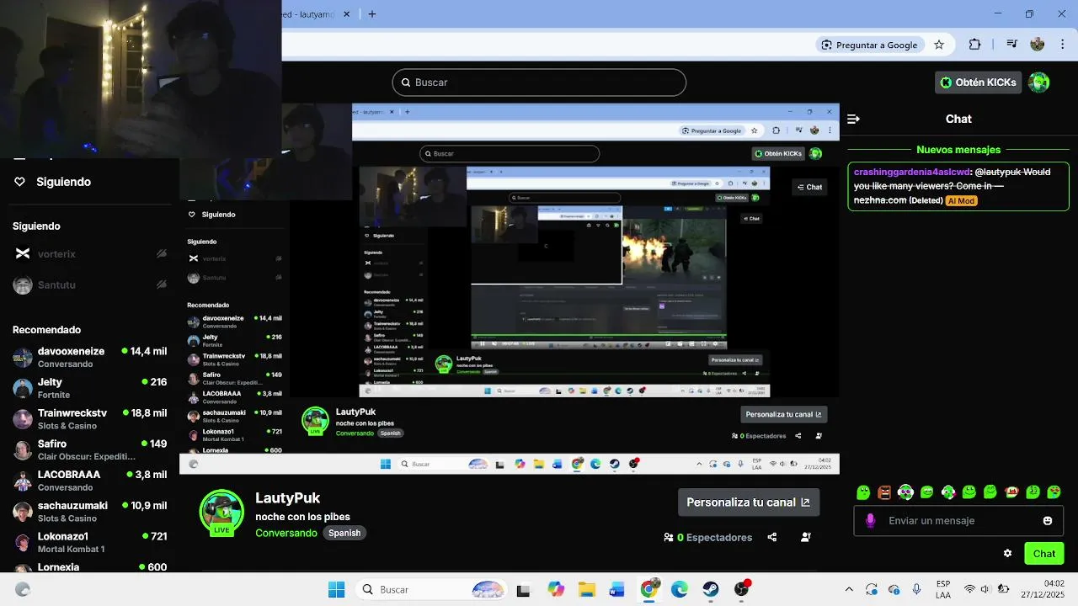The width and height of the screenshot is (1078, 606).
Task: Click the 'Nuevos mensajes' banner
Action: point(958,150)
